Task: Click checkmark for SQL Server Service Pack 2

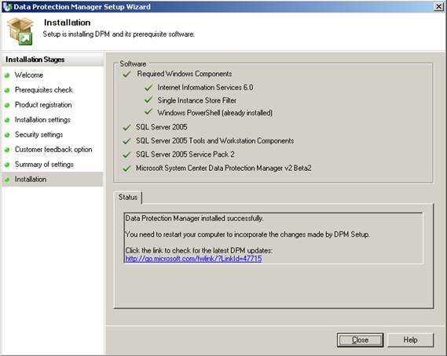Action: click(x=126, y=154)
